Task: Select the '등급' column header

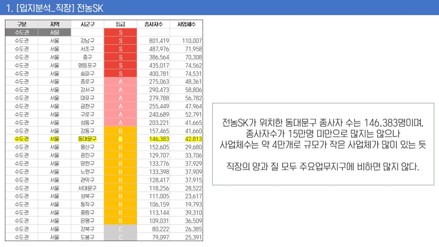Action: (x=121, y=24)
